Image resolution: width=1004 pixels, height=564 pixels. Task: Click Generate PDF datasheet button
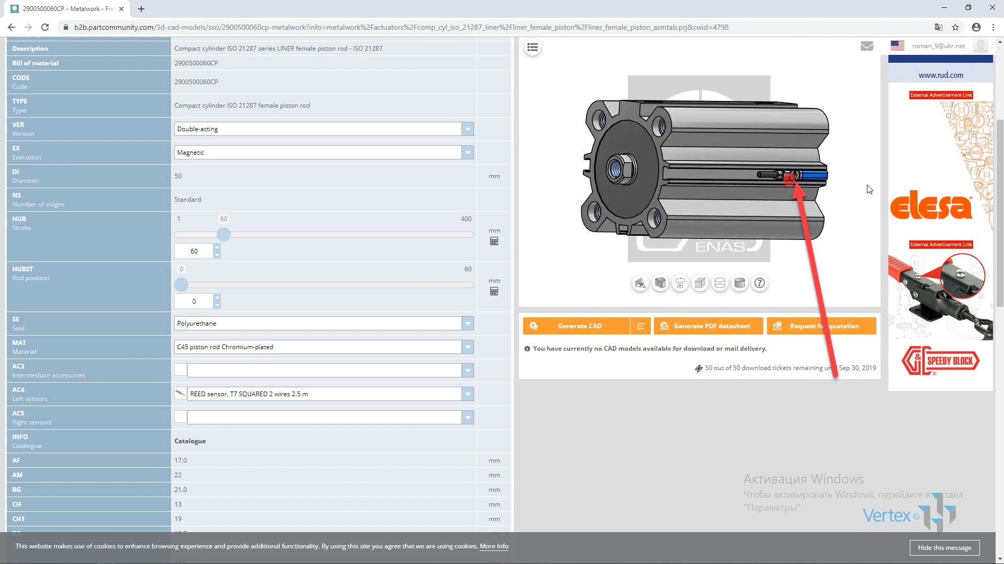click(x=708, y=326)
